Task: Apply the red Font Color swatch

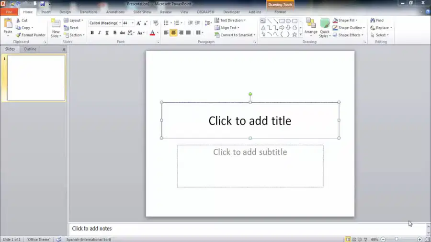Action: [152, 33]
